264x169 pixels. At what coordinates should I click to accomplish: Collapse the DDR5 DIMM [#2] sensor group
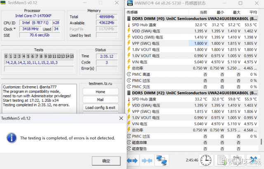(x=192, y=93)
